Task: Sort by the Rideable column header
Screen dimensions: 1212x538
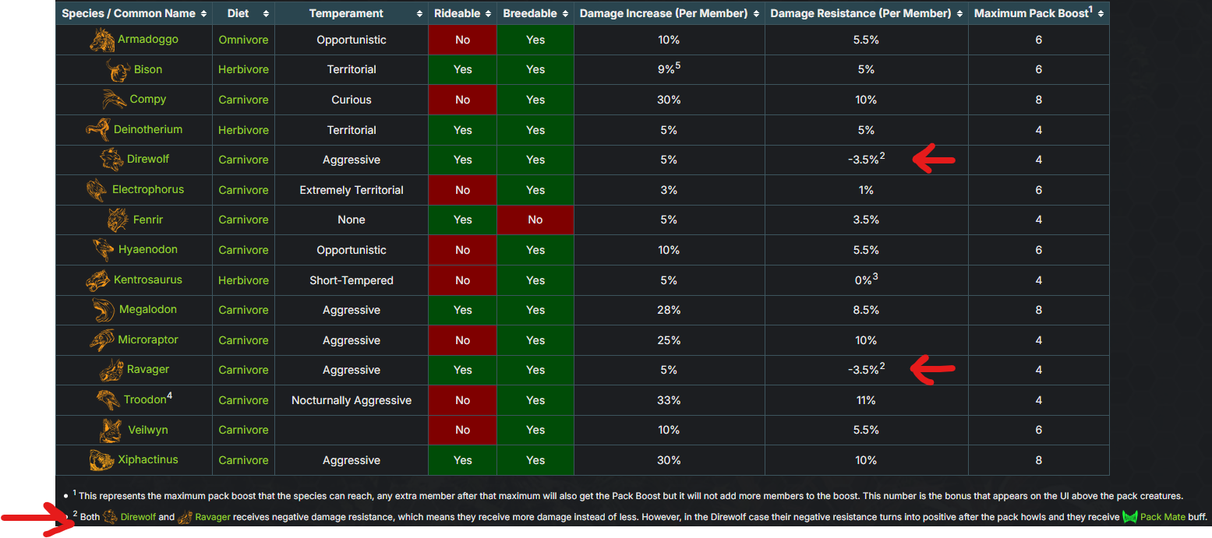Action: 462,13
